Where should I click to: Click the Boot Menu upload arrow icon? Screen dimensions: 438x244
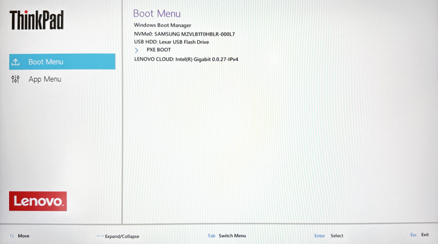point(15,62)
